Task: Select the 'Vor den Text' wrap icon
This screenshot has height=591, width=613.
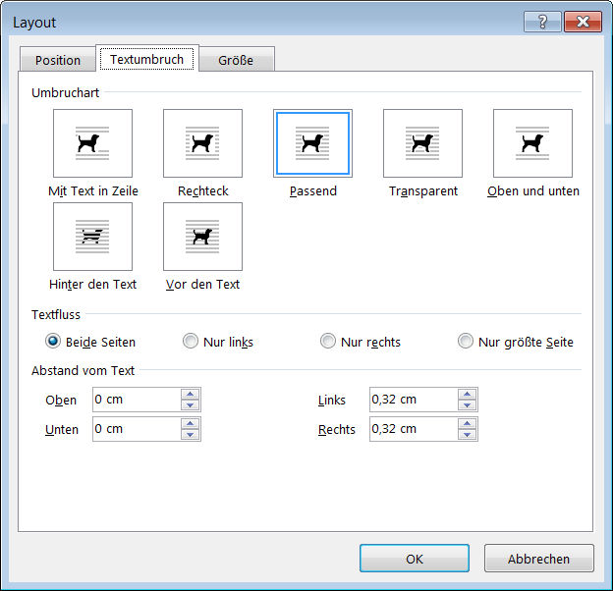Action: [x=203, y=237]
